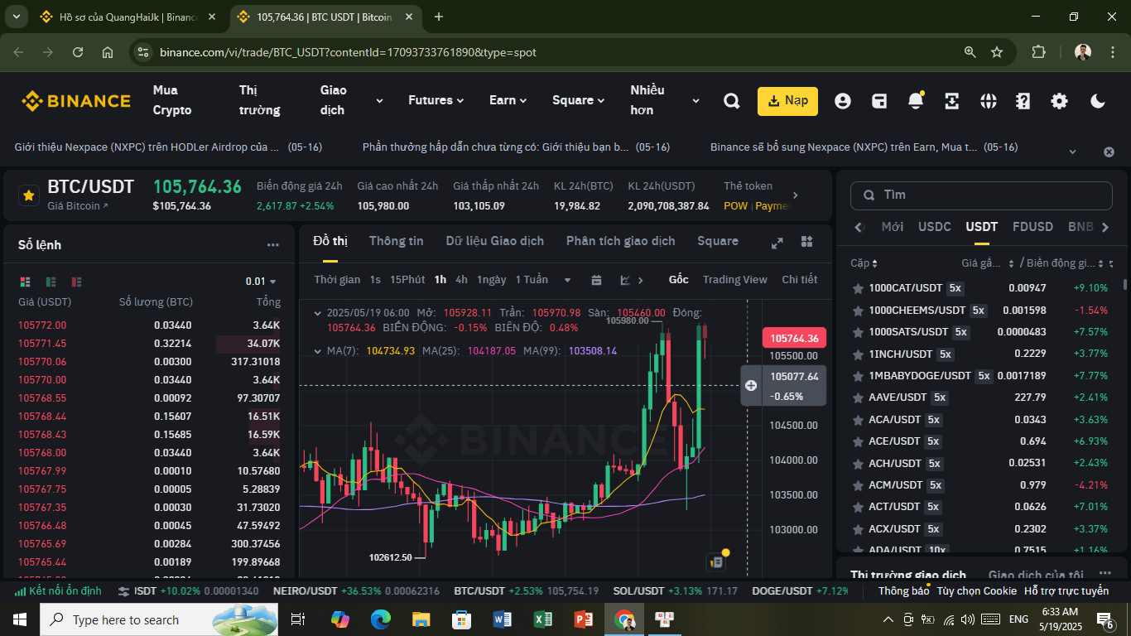This screenshot has width=1131, height=636.
Task: Open Giá Bitcoin link
Action: pyautogui.click(x=78, y=206)
